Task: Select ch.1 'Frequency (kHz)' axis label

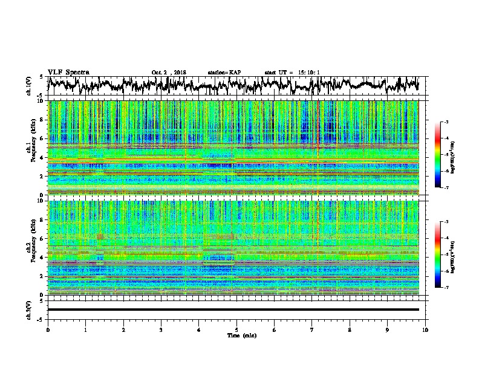Action: tap(33, 141)
